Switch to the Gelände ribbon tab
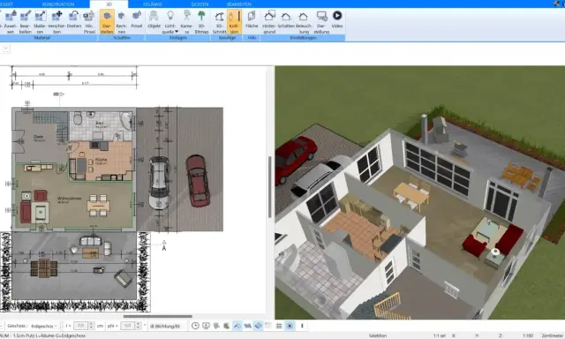 click(153, 4)
